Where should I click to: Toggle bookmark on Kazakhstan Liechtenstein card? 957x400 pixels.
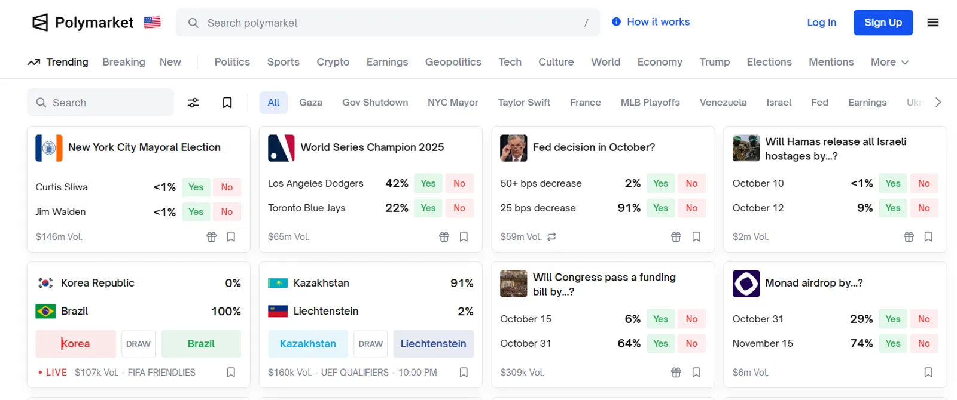point(464,373)
